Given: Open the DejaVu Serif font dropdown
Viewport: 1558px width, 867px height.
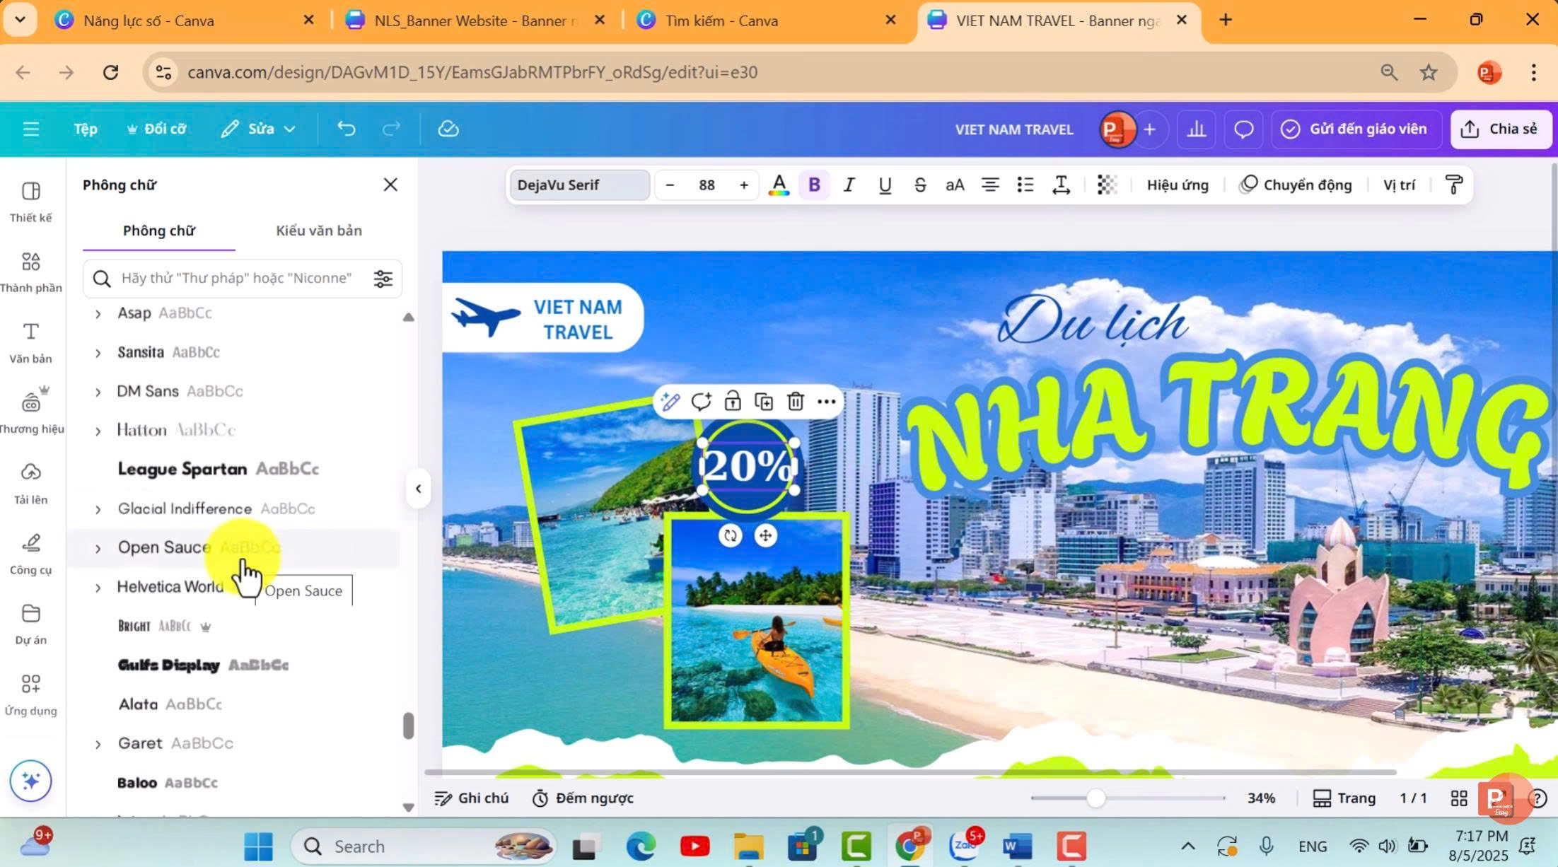Looking at the screenshot, I should (579, 185).
